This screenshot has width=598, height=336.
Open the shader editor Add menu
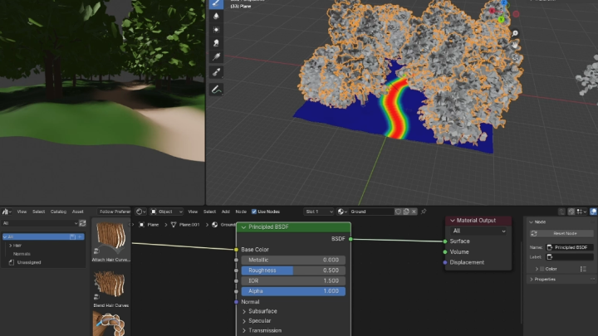coord(225,212)
